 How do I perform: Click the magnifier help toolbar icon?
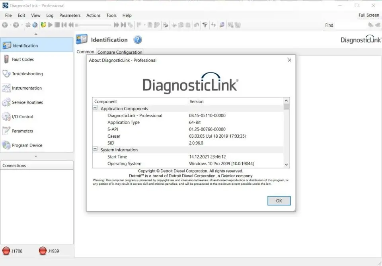point(222,25)
